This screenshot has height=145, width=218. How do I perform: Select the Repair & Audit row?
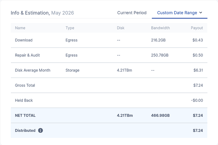(109, 55)
